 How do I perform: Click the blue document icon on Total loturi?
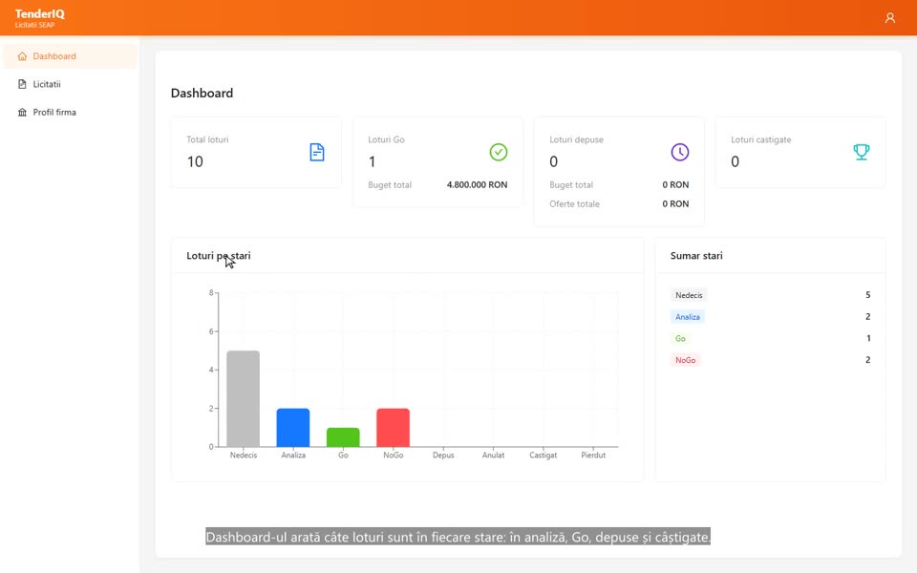(317, 152)
